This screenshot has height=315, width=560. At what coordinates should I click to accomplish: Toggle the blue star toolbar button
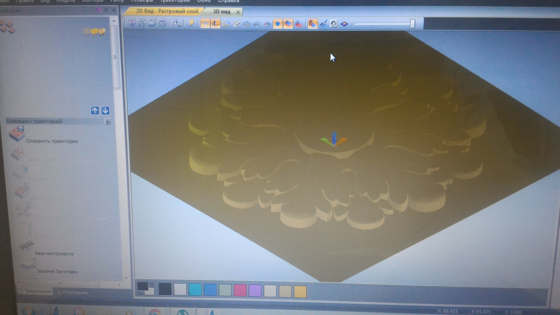[278, 24]
